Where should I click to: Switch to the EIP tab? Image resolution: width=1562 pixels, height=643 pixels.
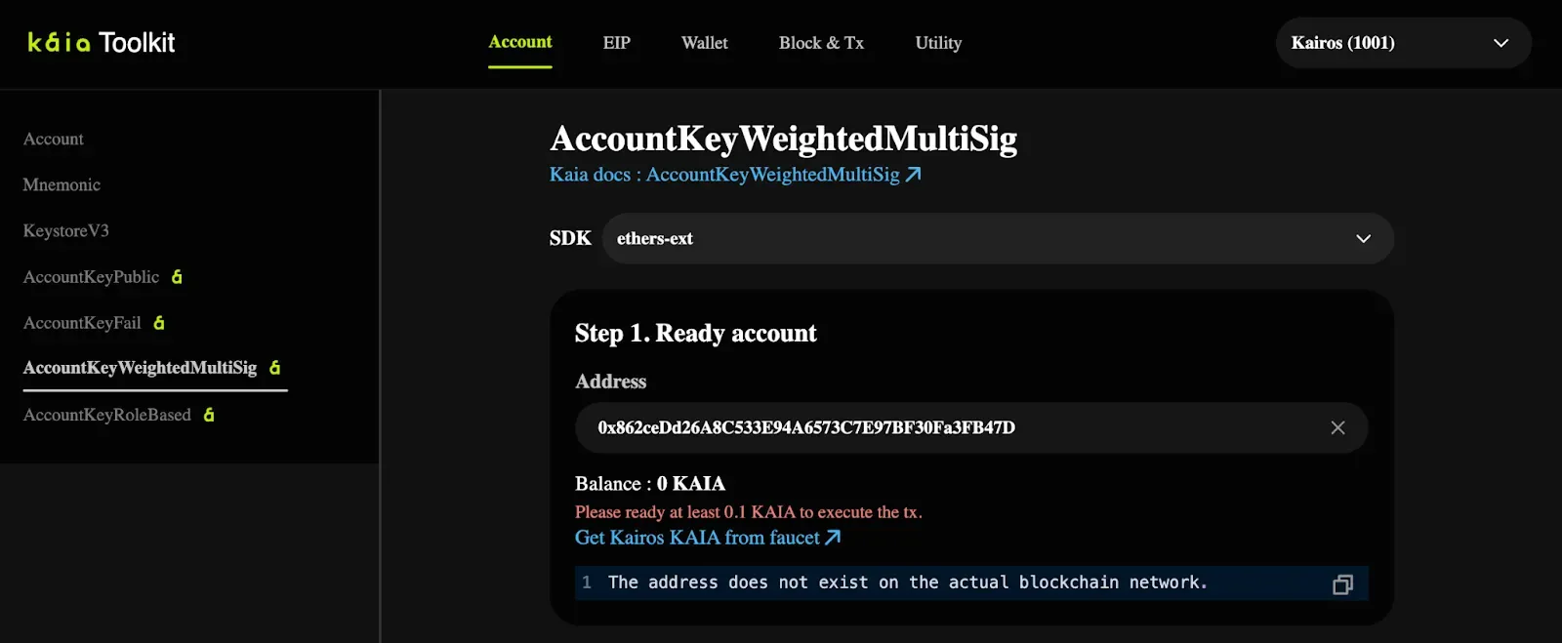pyautogui.click(x=616, y=43)
